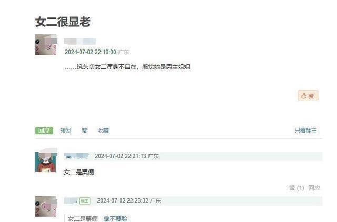The height and width of the screenshot is (222, 337).
Task: Toggle 只看楼主 filter
Action: coord(306,130)
